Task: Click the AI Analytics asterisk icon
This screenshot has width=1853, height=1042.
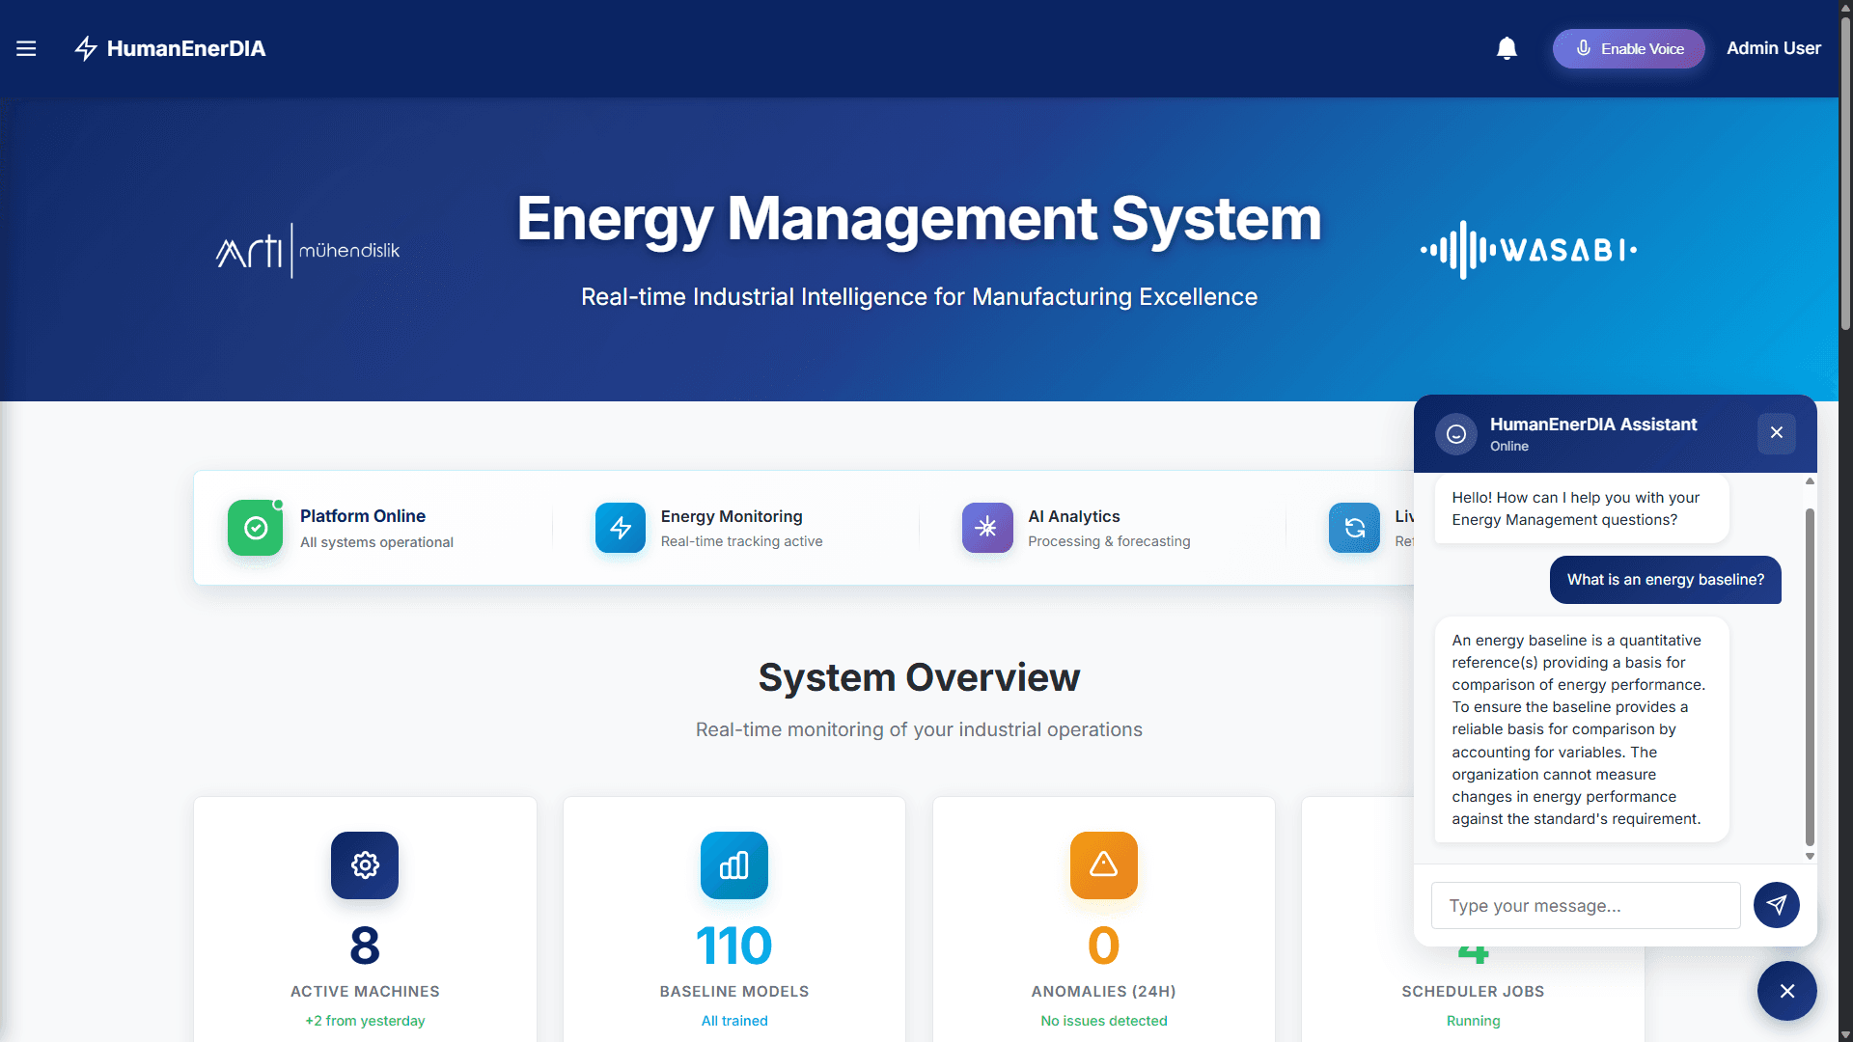Action: pos(986,528)
